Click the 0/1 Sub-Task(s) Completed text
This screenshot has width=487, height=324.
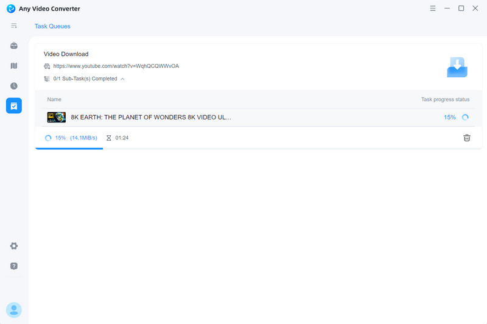85,79
